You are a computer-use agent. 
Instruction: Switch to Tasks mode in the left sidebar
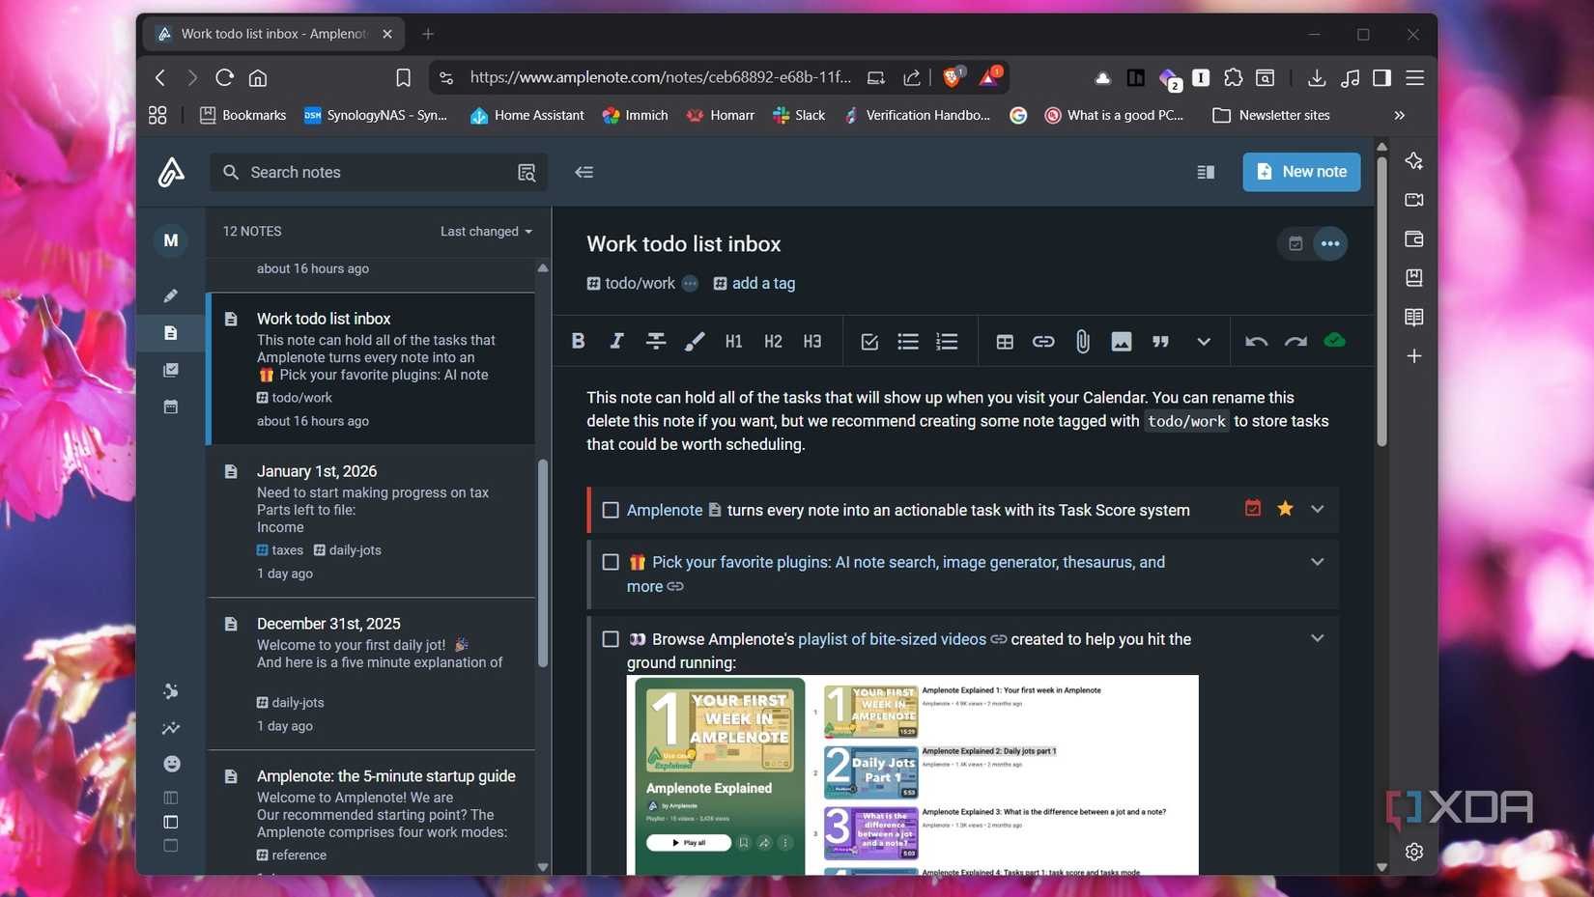[171, 370]
